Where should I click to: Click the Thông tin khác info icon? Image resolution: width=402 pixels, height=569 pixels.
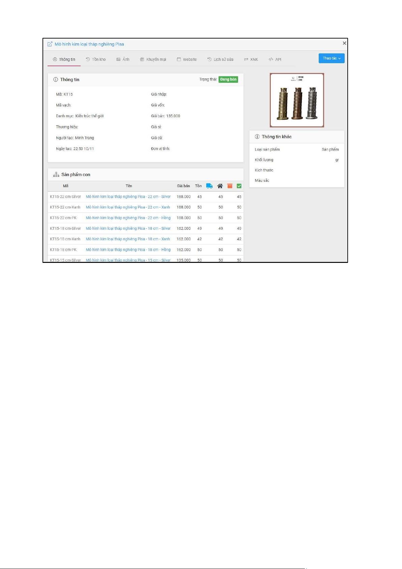pos(257,137)
